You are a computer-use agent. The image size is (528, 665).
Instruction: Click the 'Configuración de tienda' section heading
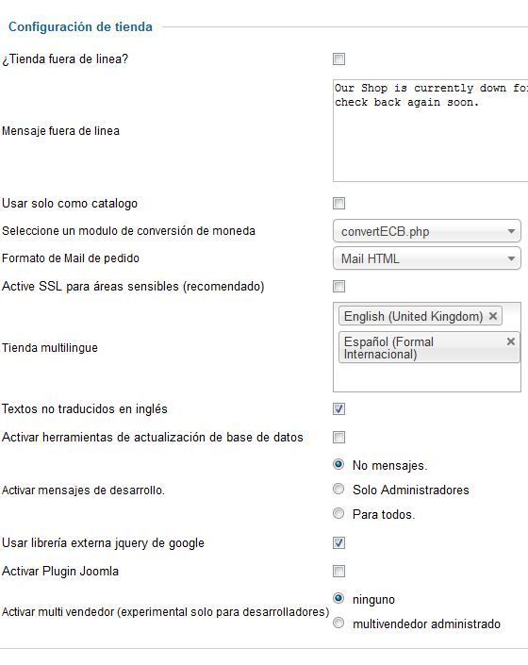click(x=80, y=26)
